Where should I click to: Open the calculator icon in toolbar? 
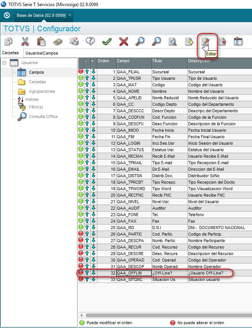point(58,41)
